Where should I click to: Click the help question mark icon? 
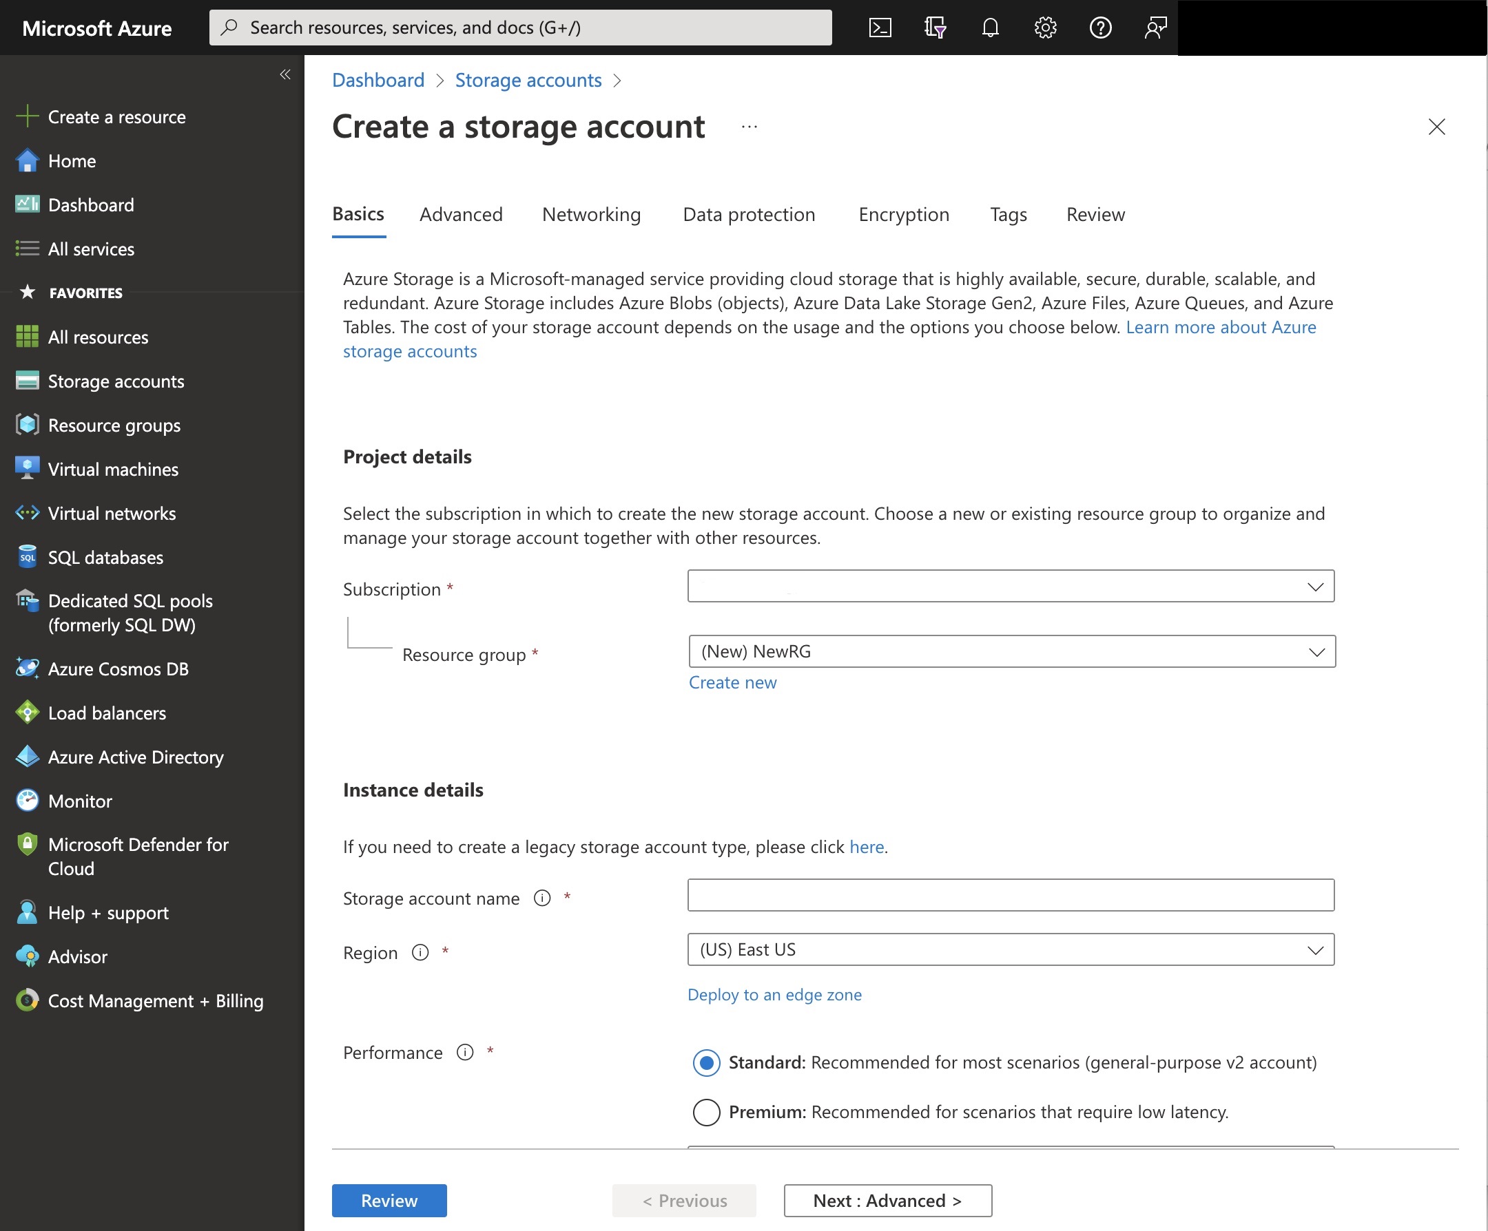[x=1099, y=28]
